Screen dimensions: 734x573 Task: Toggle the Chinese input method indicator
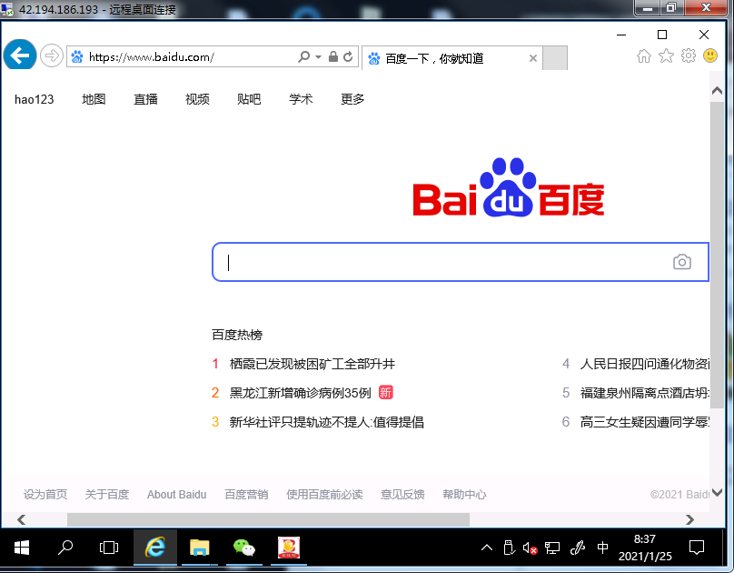coord(603,548)
